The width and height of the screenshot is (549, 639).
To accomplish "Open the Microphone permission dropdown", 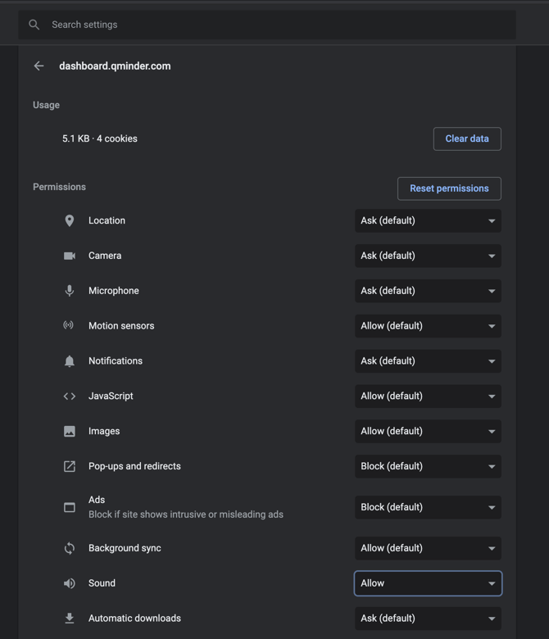I will coord(428,291).
